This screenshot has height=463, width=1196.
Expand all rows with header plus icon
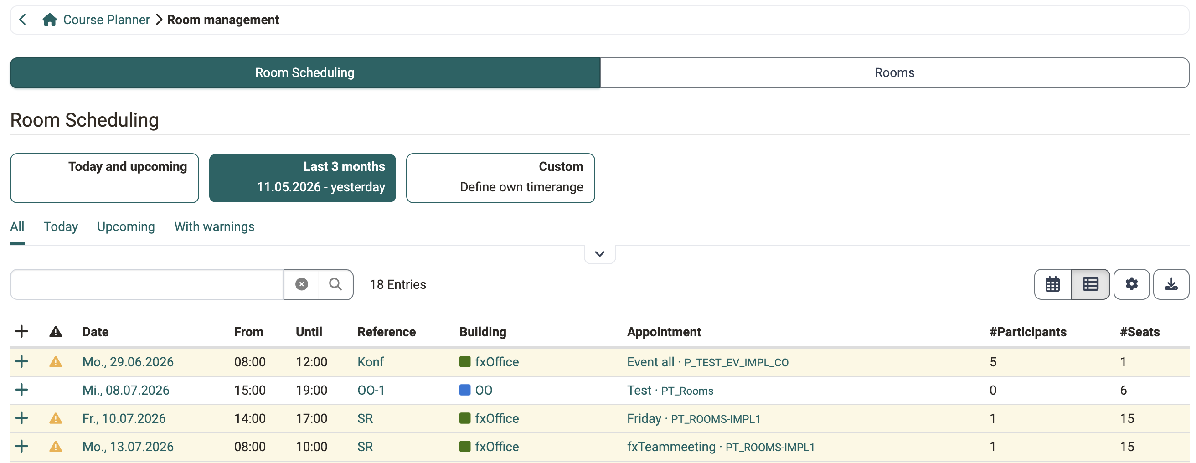pyautogui.click(x=21, y=332)
